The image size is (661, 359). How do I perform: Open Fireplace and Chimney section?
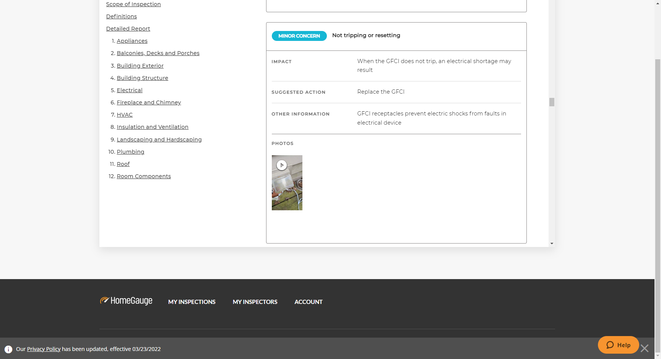click(x=149, y=102)
